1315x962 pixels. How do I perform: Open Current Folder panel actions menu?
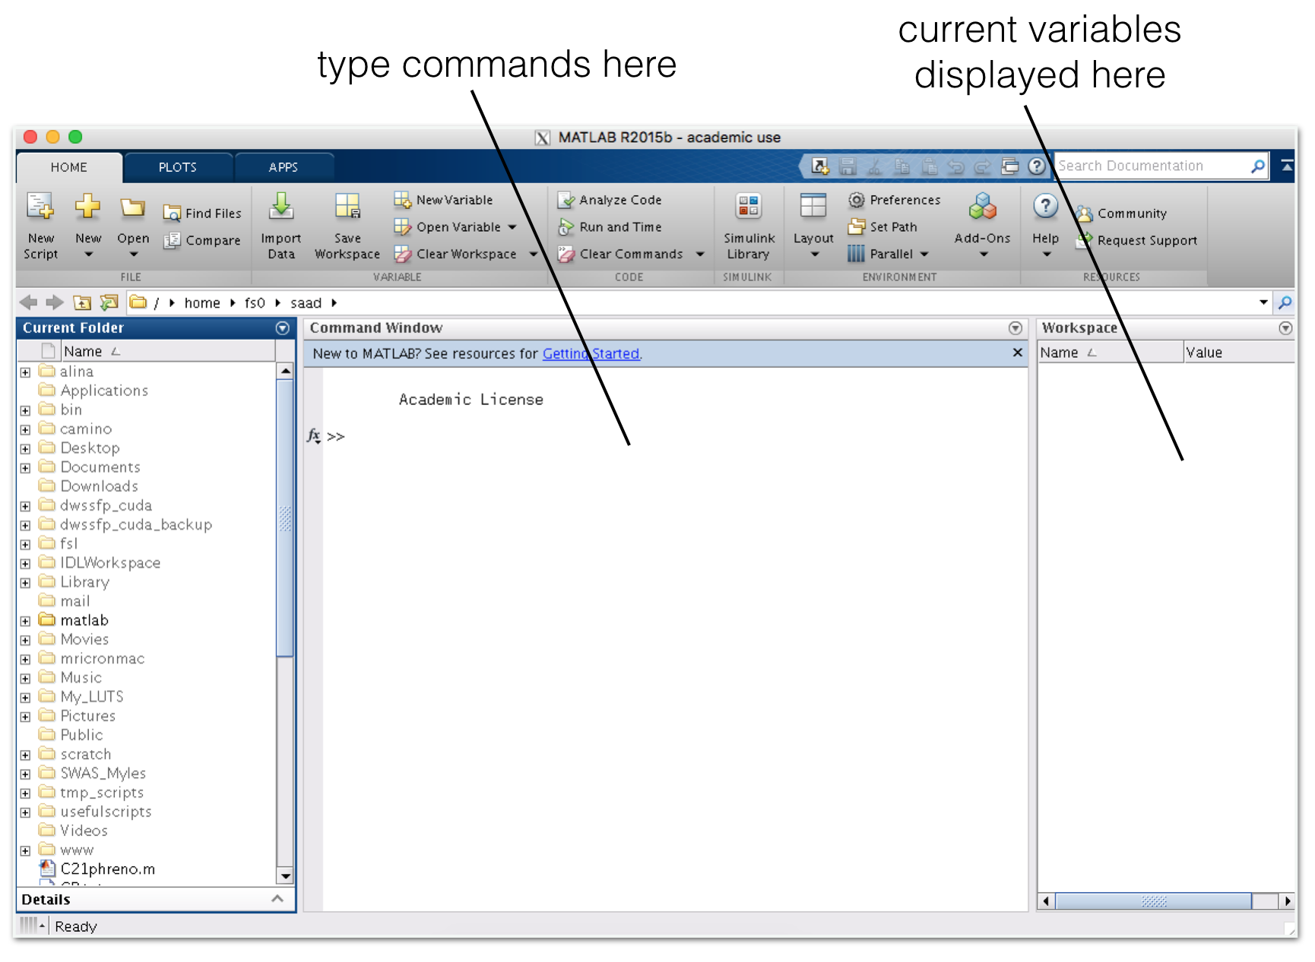282,328
